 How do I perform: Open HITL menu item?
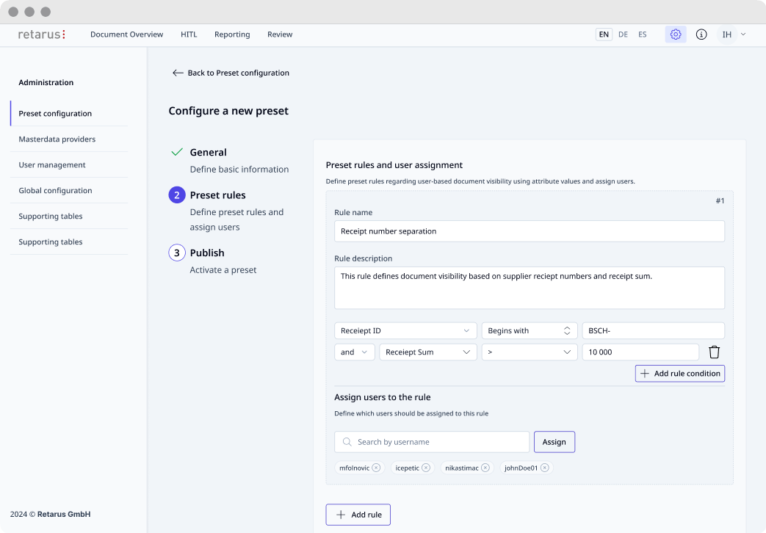click(189, 35)
